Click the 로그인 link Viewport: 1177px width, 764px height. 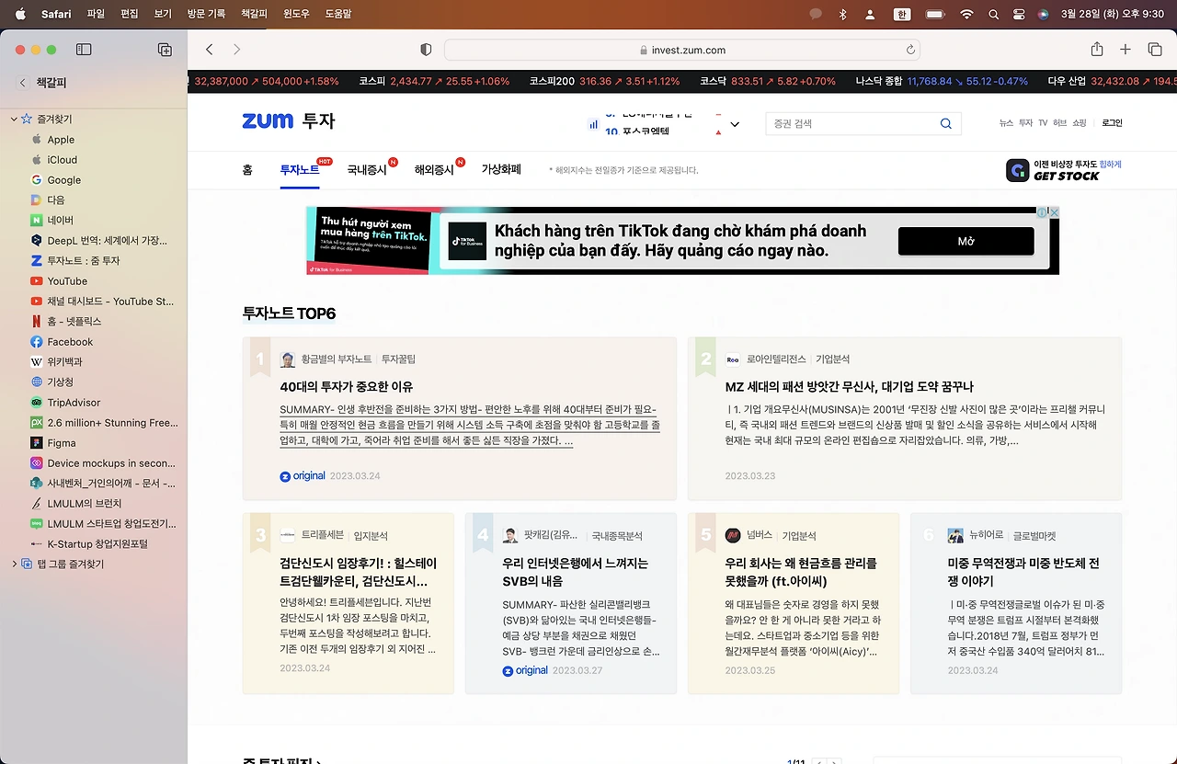point(1112,123)
